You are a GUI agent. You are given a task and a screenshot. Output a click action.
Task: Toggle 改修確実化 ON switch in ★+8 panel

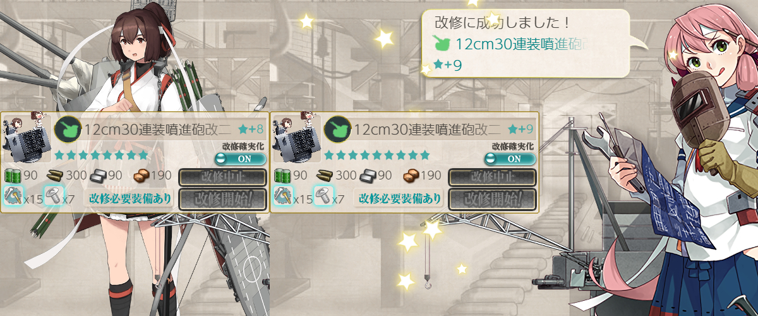(241, 158)
